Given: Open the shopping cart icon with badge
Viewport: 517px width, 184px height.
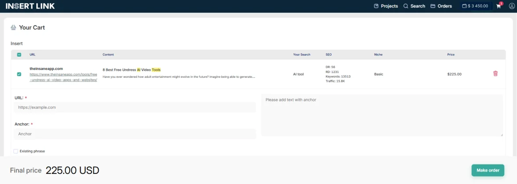Looking at the screenshot, I should [x=499, y=6].
